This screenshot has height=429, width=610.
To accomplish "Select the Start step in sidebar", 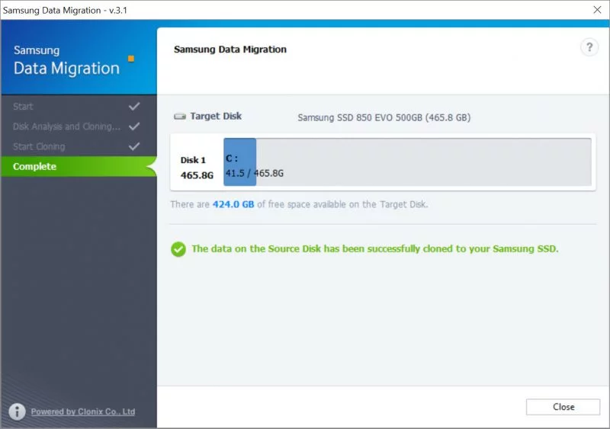I will click(23, 107).
